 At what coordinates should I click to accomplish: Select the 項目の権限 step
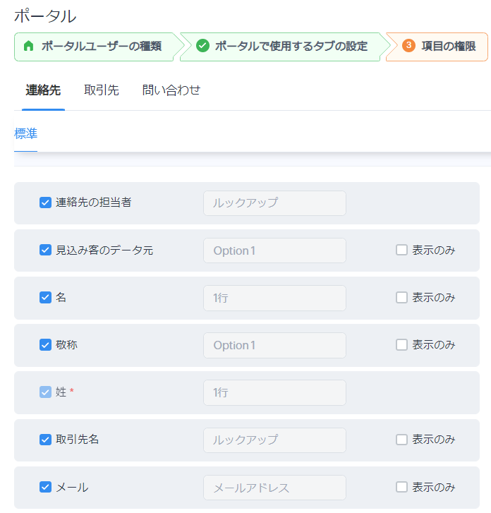click(x=437, y=47)
